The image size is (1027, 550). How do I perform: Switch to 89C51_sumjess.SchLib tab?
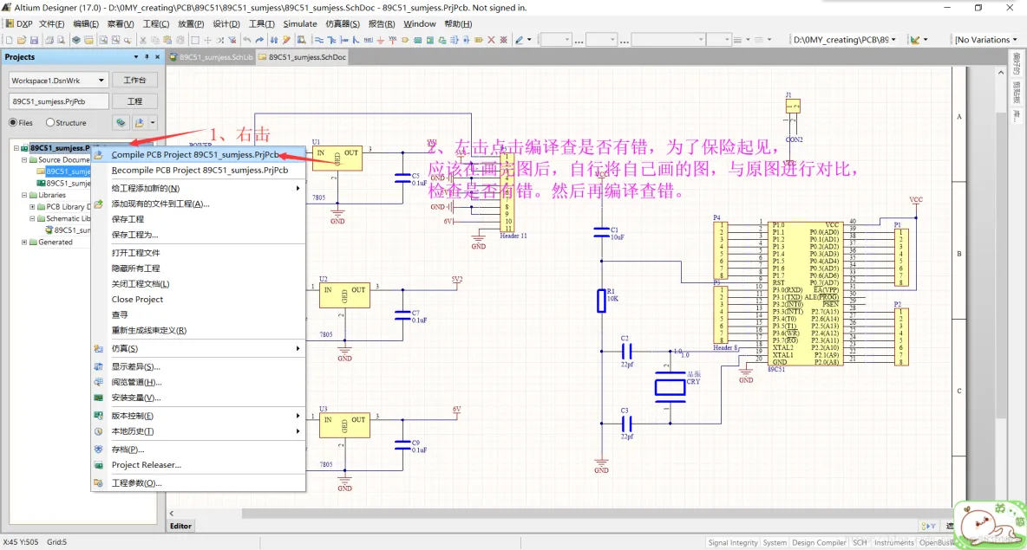(x=211, y=57)
